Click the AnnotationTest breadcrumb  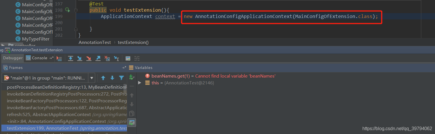[x=95, y=42]
